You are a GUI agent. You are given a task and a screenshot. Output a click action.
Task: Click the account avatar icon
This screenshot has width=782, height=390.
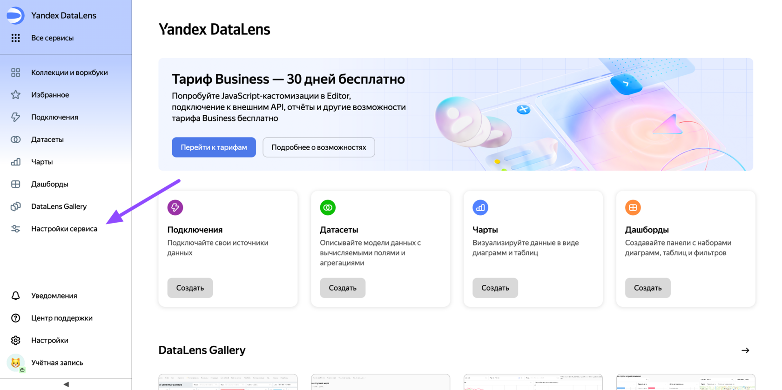[15, 363]
